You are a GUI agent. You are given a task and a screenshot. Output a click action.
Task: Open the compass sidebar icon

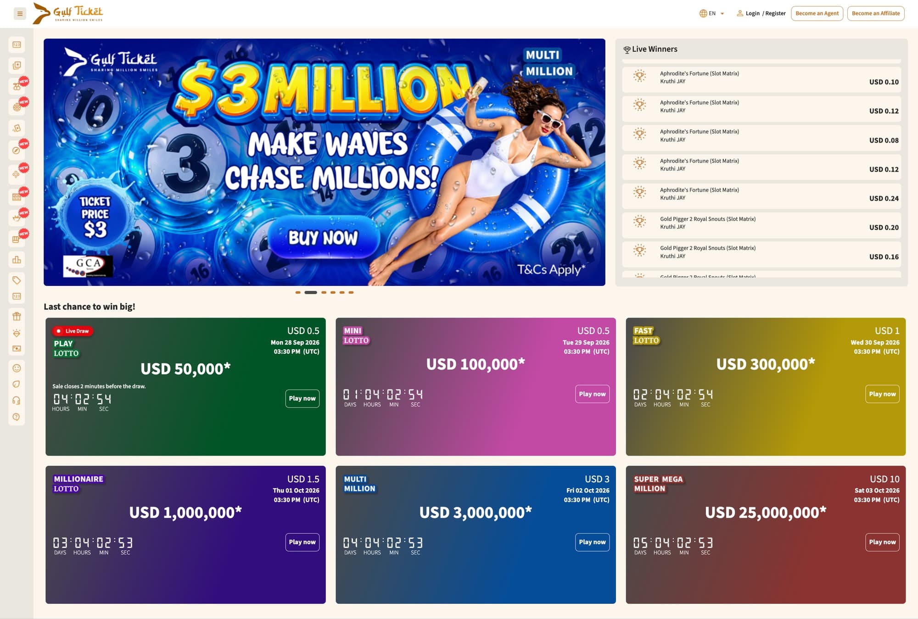[17, 151]
